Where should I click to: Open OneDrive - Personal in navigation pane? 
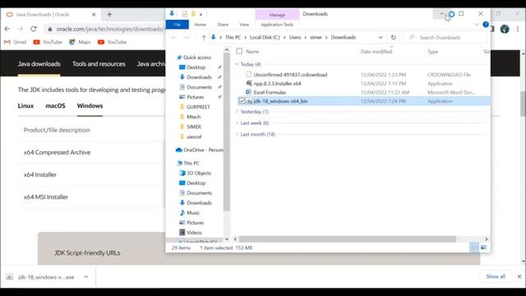pyautogui.click(x=199, y=150)
